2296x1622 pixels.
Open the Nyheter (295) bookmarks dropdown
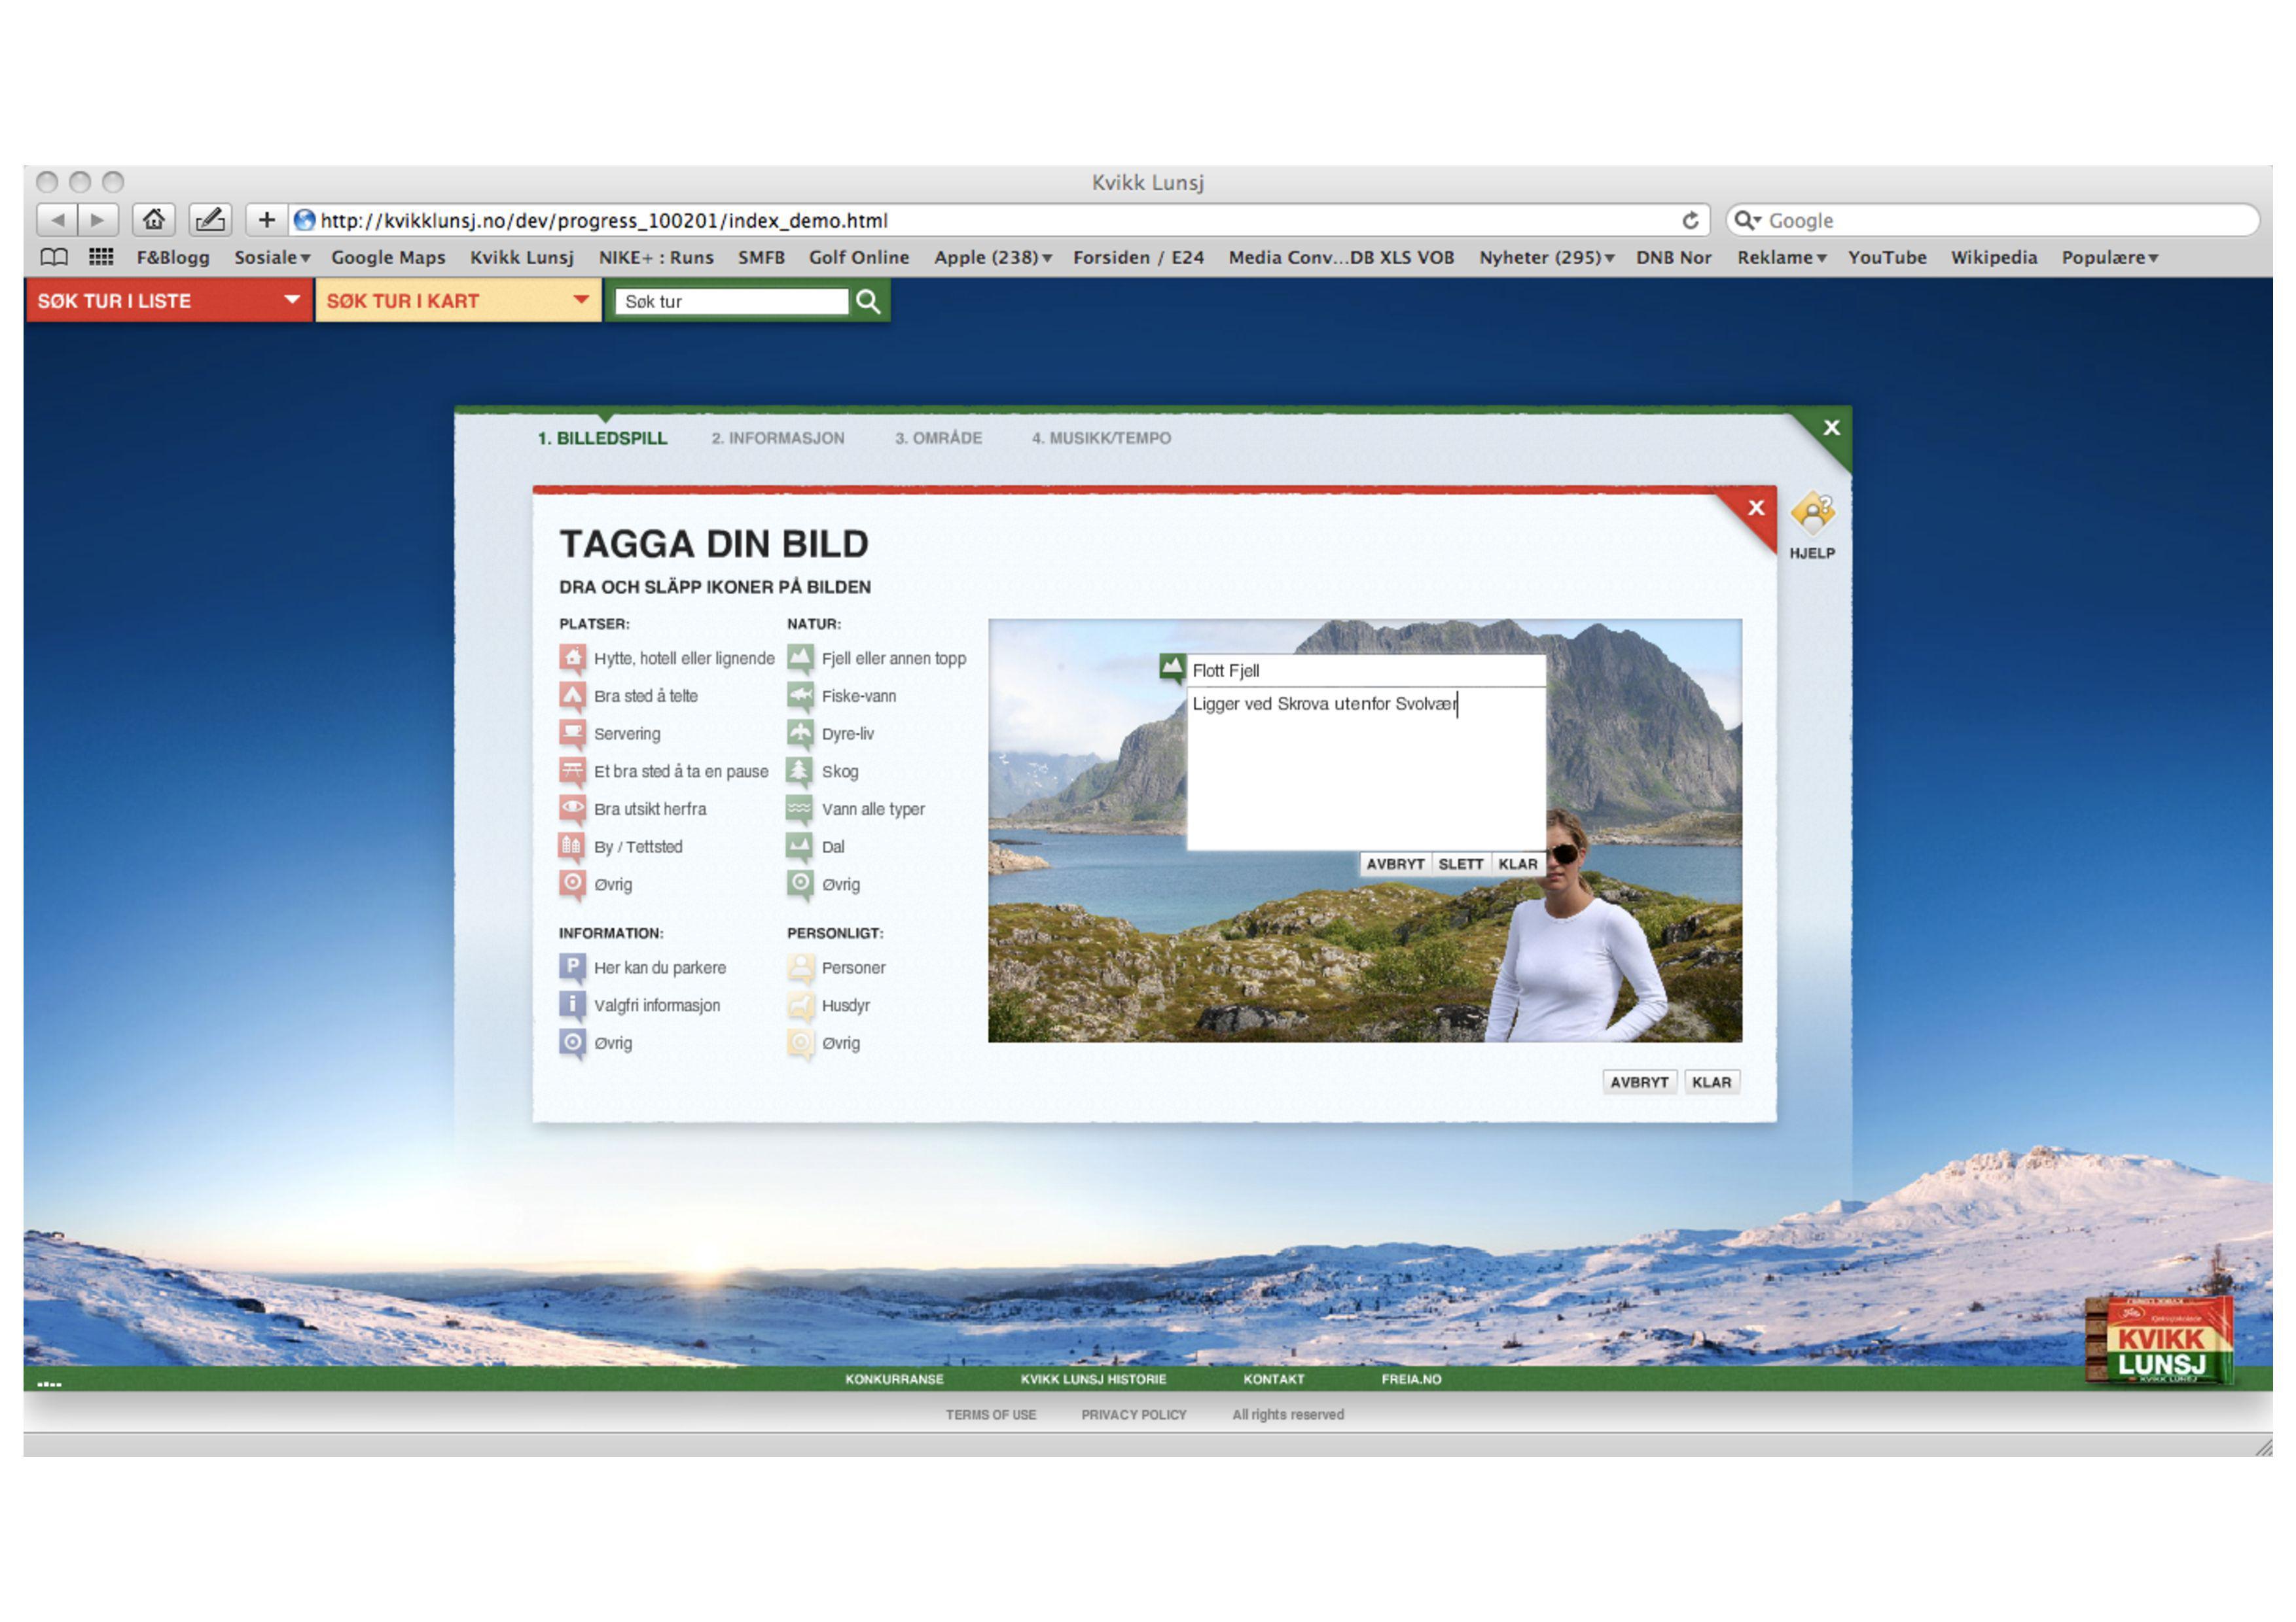(1547, 258)
